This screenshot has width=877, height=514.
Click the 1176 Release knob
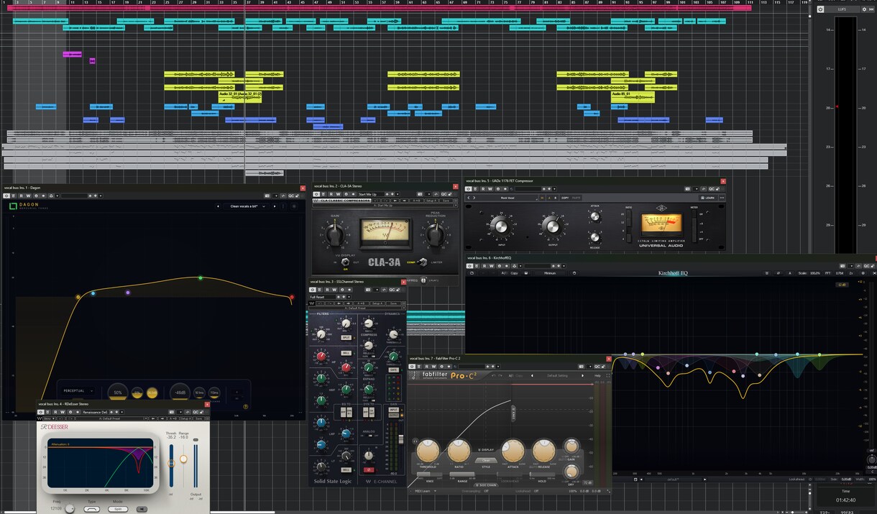coord(594,237)
